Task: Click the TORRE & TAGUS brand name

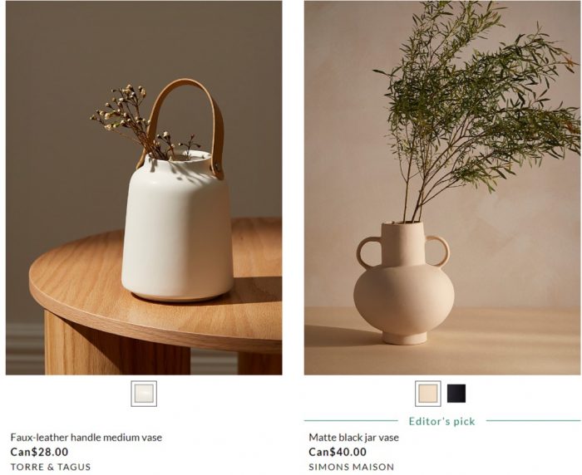Action: [x=51, y=467]
